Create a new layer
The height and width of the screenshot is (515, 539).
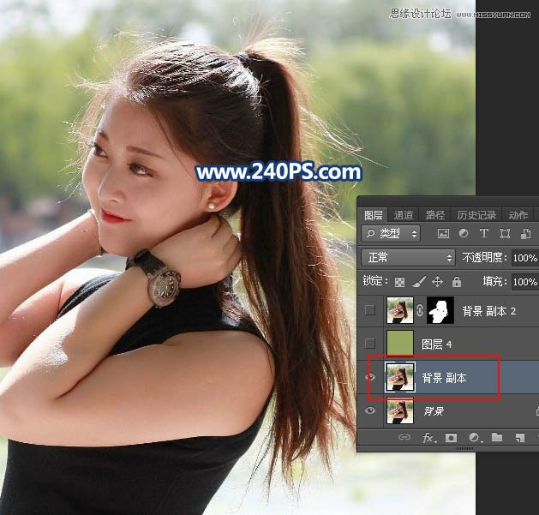pos(520,437)
